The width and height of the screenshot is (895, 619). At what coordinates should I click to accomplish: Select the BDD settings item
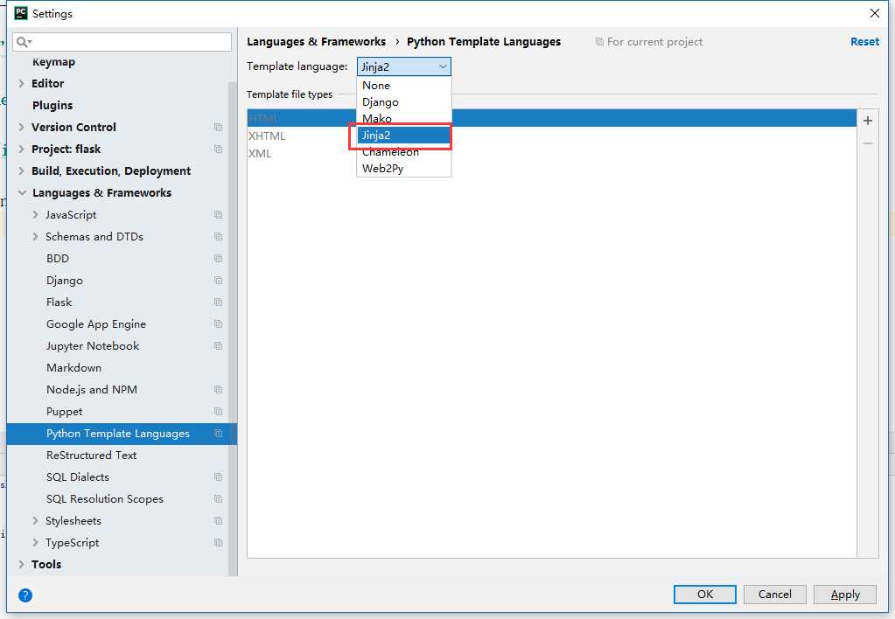tap(58, 259)
